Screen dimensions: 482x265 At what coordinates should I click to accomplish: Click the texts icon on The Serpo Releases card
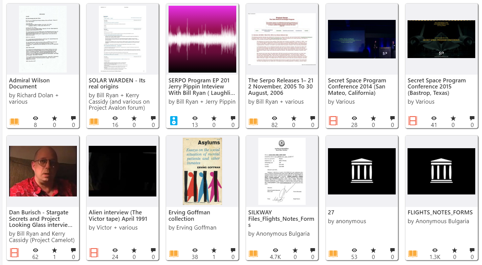tap(254, 121)
